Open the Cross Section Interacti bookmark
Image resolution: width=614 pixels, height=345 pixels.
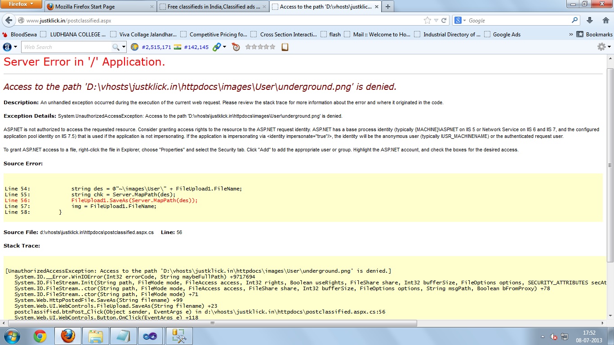coord(284,34)
